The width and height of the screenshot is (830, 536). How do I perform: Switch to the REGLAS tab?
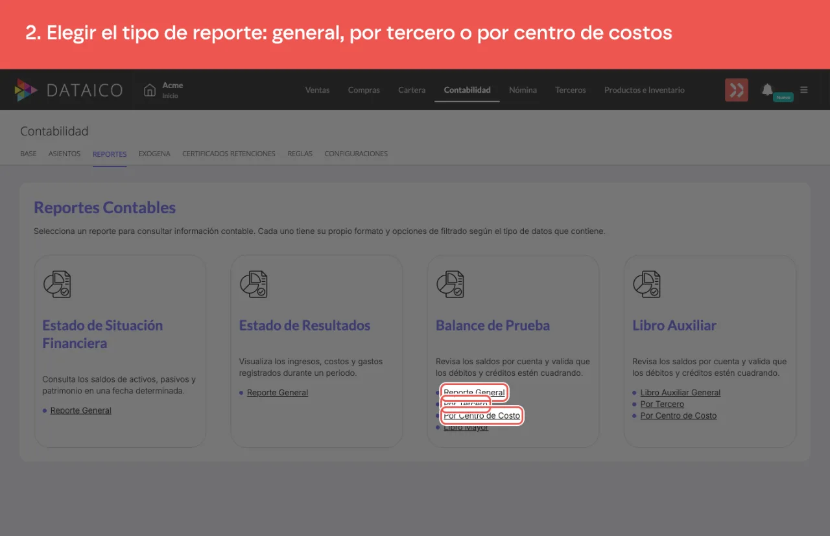click(x=300, y=154)
